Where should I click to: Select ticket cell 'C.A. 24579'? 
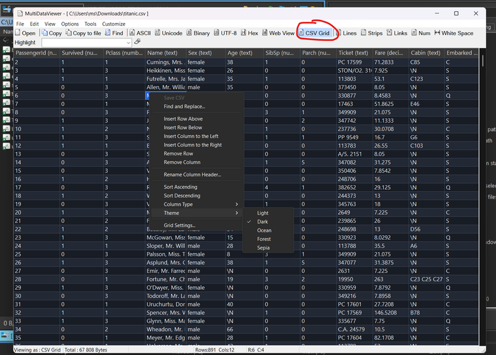coord(355,330)
